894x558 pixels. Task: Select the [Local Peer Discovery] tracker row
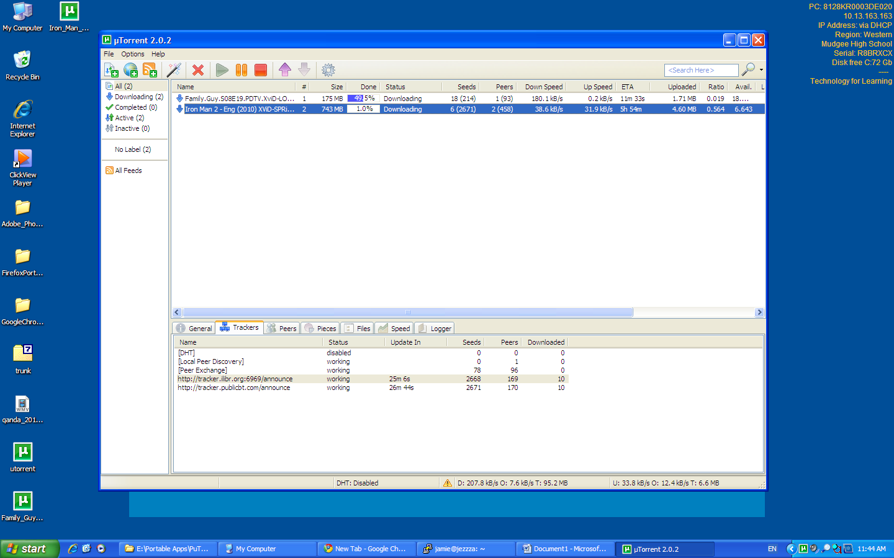coord(372,361)
